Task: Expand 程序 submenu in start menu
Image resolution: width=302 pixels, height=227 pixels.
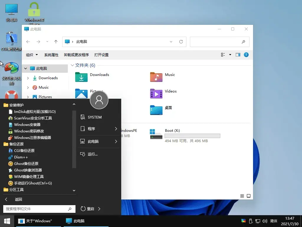Action: 116,129
